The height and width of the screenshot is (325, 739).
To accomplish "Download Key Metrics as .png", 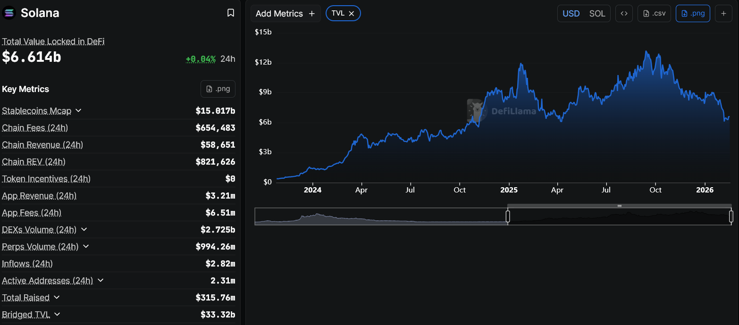I will click(218, 89).
